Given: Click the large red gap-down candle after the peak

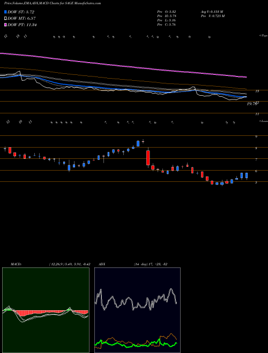Looking at the screenshot, I should (x=148, y=158).
